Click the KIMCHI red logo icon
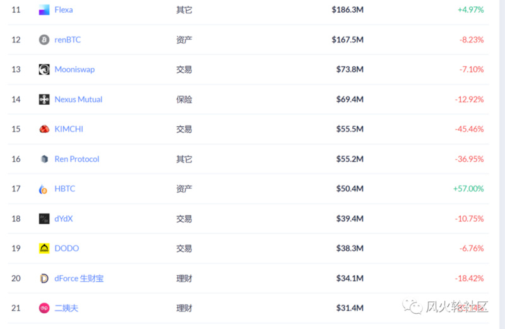The height and width of the screenshot is (329, 505). 44,129
